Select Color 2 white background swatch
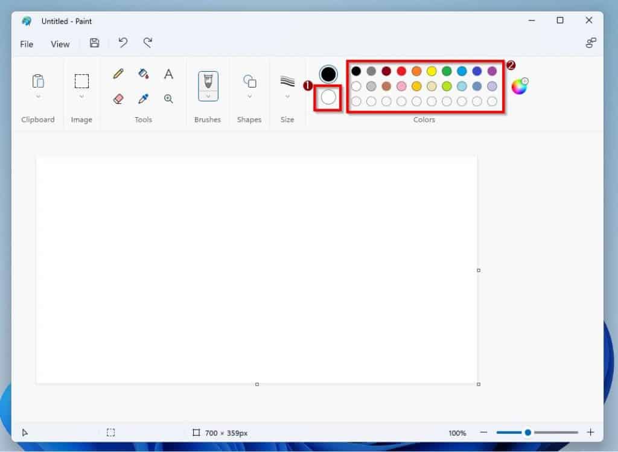 (328, 97)
